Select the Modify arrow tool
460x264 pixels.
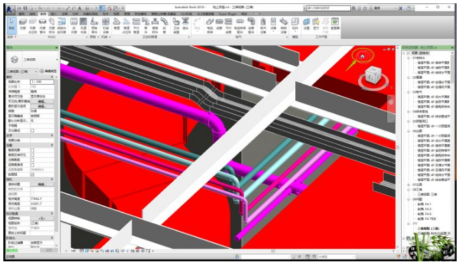tap(11, 25)
